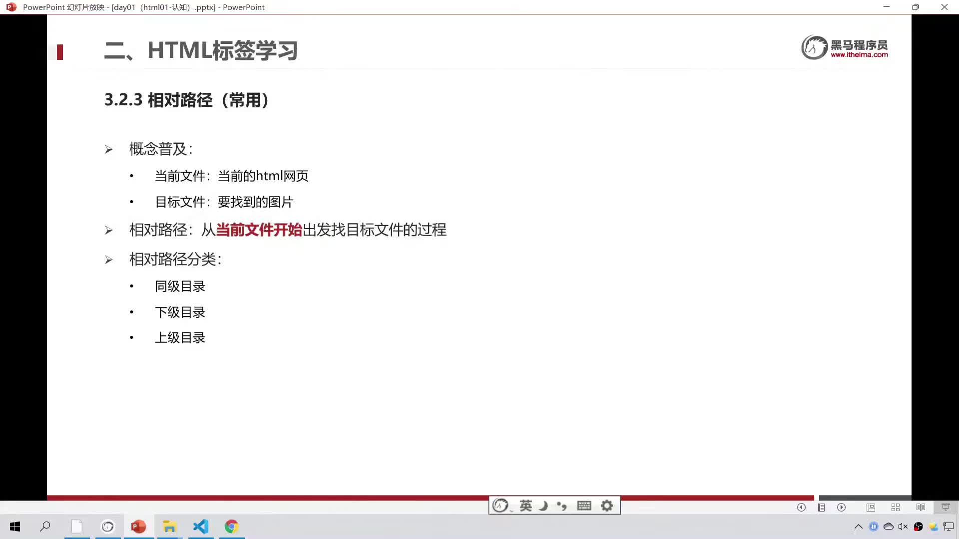959x539 pixels.
Task: Click the IME logo icon
Action: pyautogui.click(x=500, y=506)
